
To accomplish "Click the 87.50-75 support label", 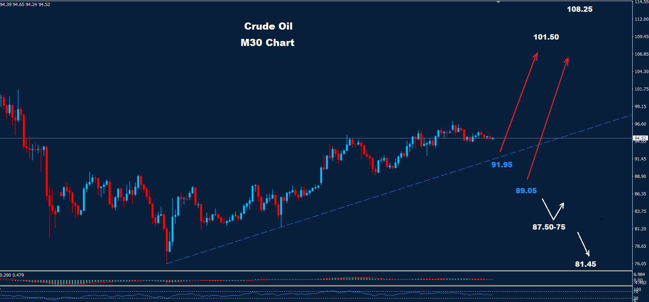I will click(549, 227).
